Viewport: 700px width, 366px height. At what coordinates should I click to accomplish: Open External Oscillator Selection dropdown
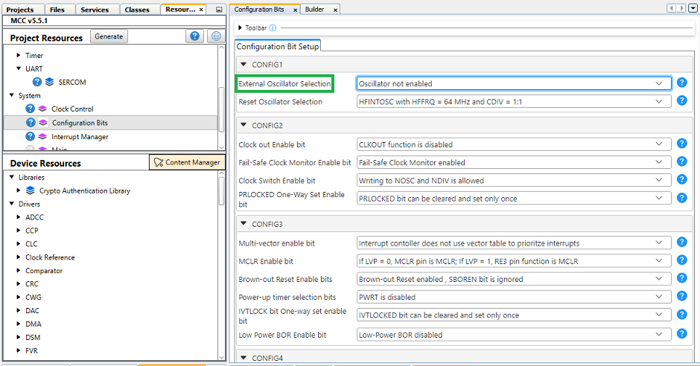[x=514, y=84]
